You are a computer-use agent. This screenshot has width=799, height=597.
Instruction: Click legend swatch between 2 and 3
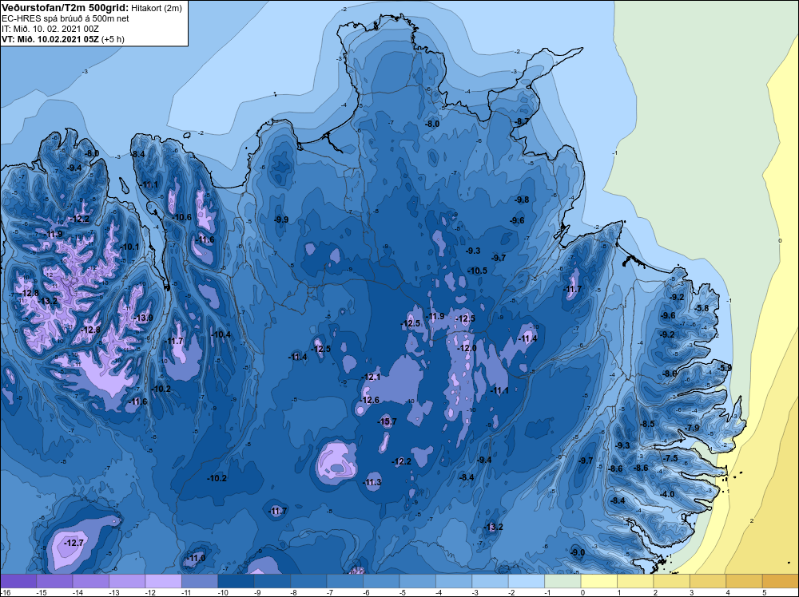point(672,581)
